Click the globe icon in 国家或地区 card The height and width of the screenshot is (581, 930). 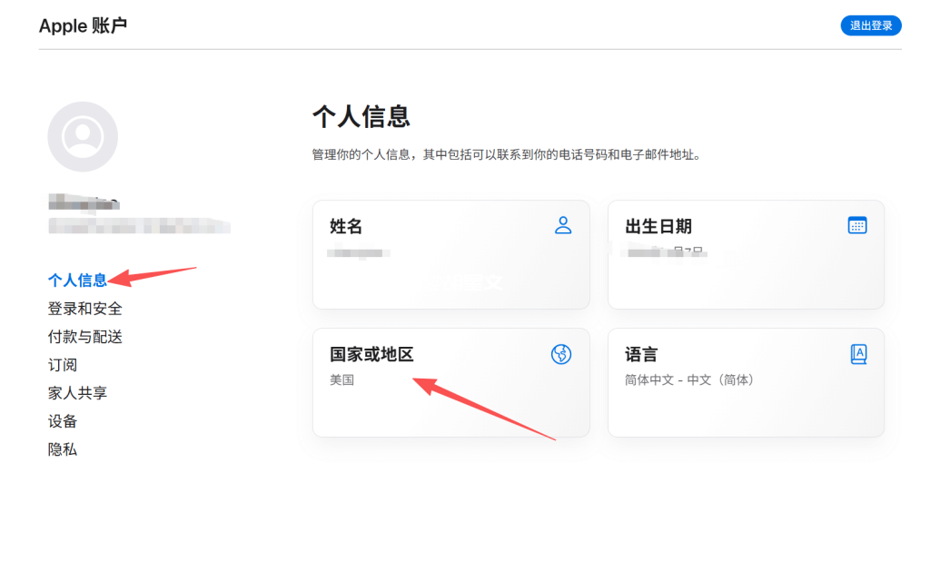click(x=561, y=354)
